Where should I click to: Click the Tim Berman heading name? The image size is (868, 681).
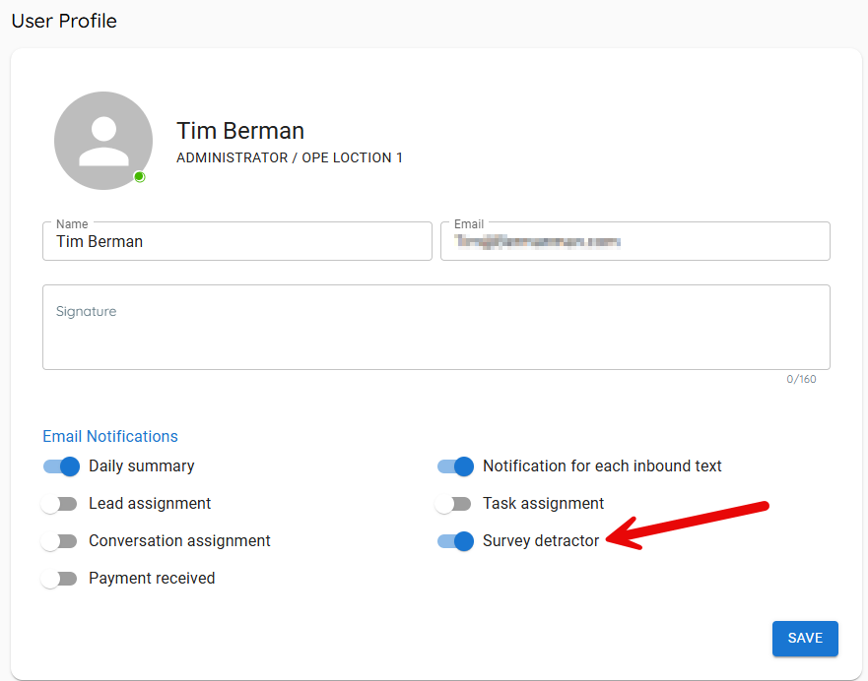[x=240, y=131]
